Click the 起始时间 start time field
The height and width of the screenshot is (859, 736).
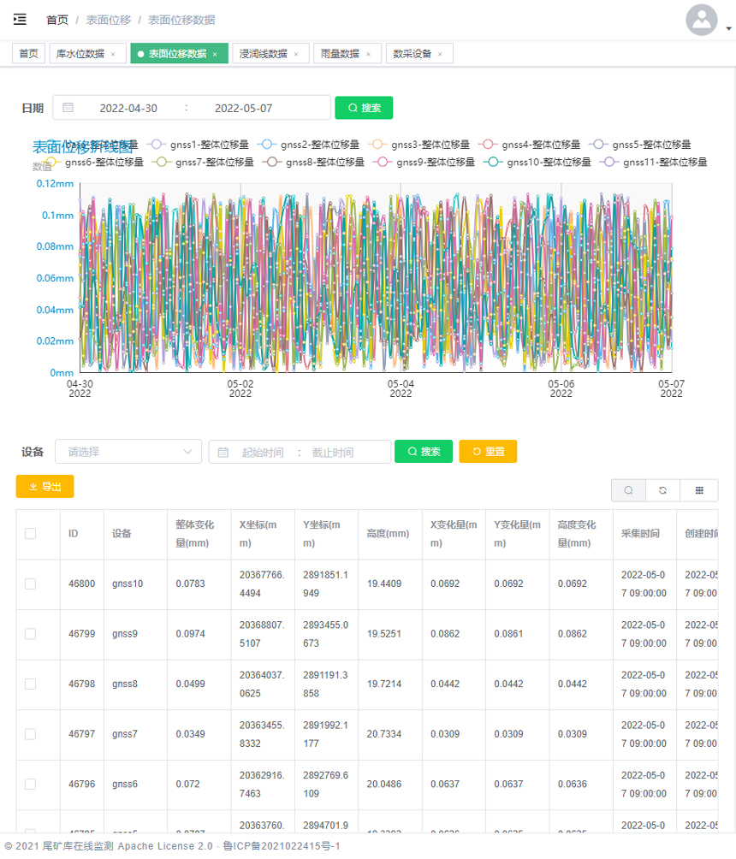click(262, 452)
